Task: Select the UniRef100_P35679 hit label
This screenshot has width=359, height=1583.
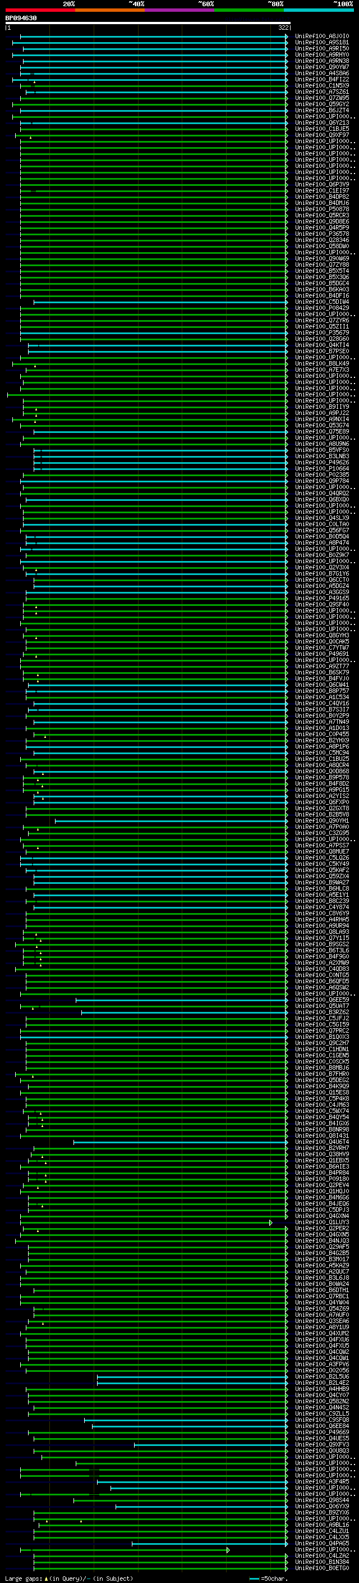Action: coord(322,333)
